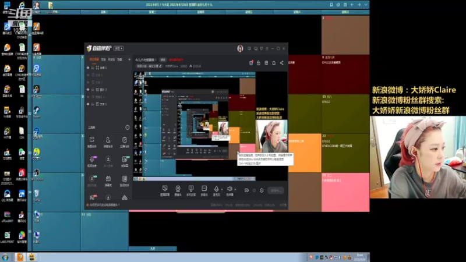Add a new scene with plus icon
Screen dimensions: 466x262
129,59
